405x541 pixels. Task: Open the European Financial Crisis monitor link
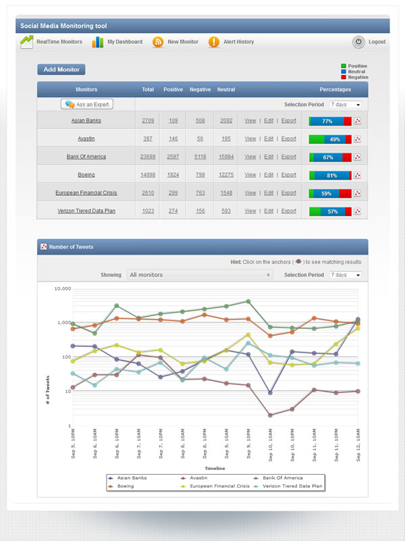tap(86, 193)
